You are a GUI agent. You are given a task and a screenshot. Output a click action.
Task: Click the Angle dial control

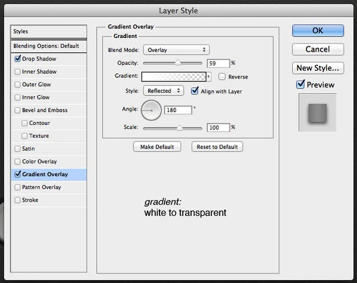click(x=151, y=111)
